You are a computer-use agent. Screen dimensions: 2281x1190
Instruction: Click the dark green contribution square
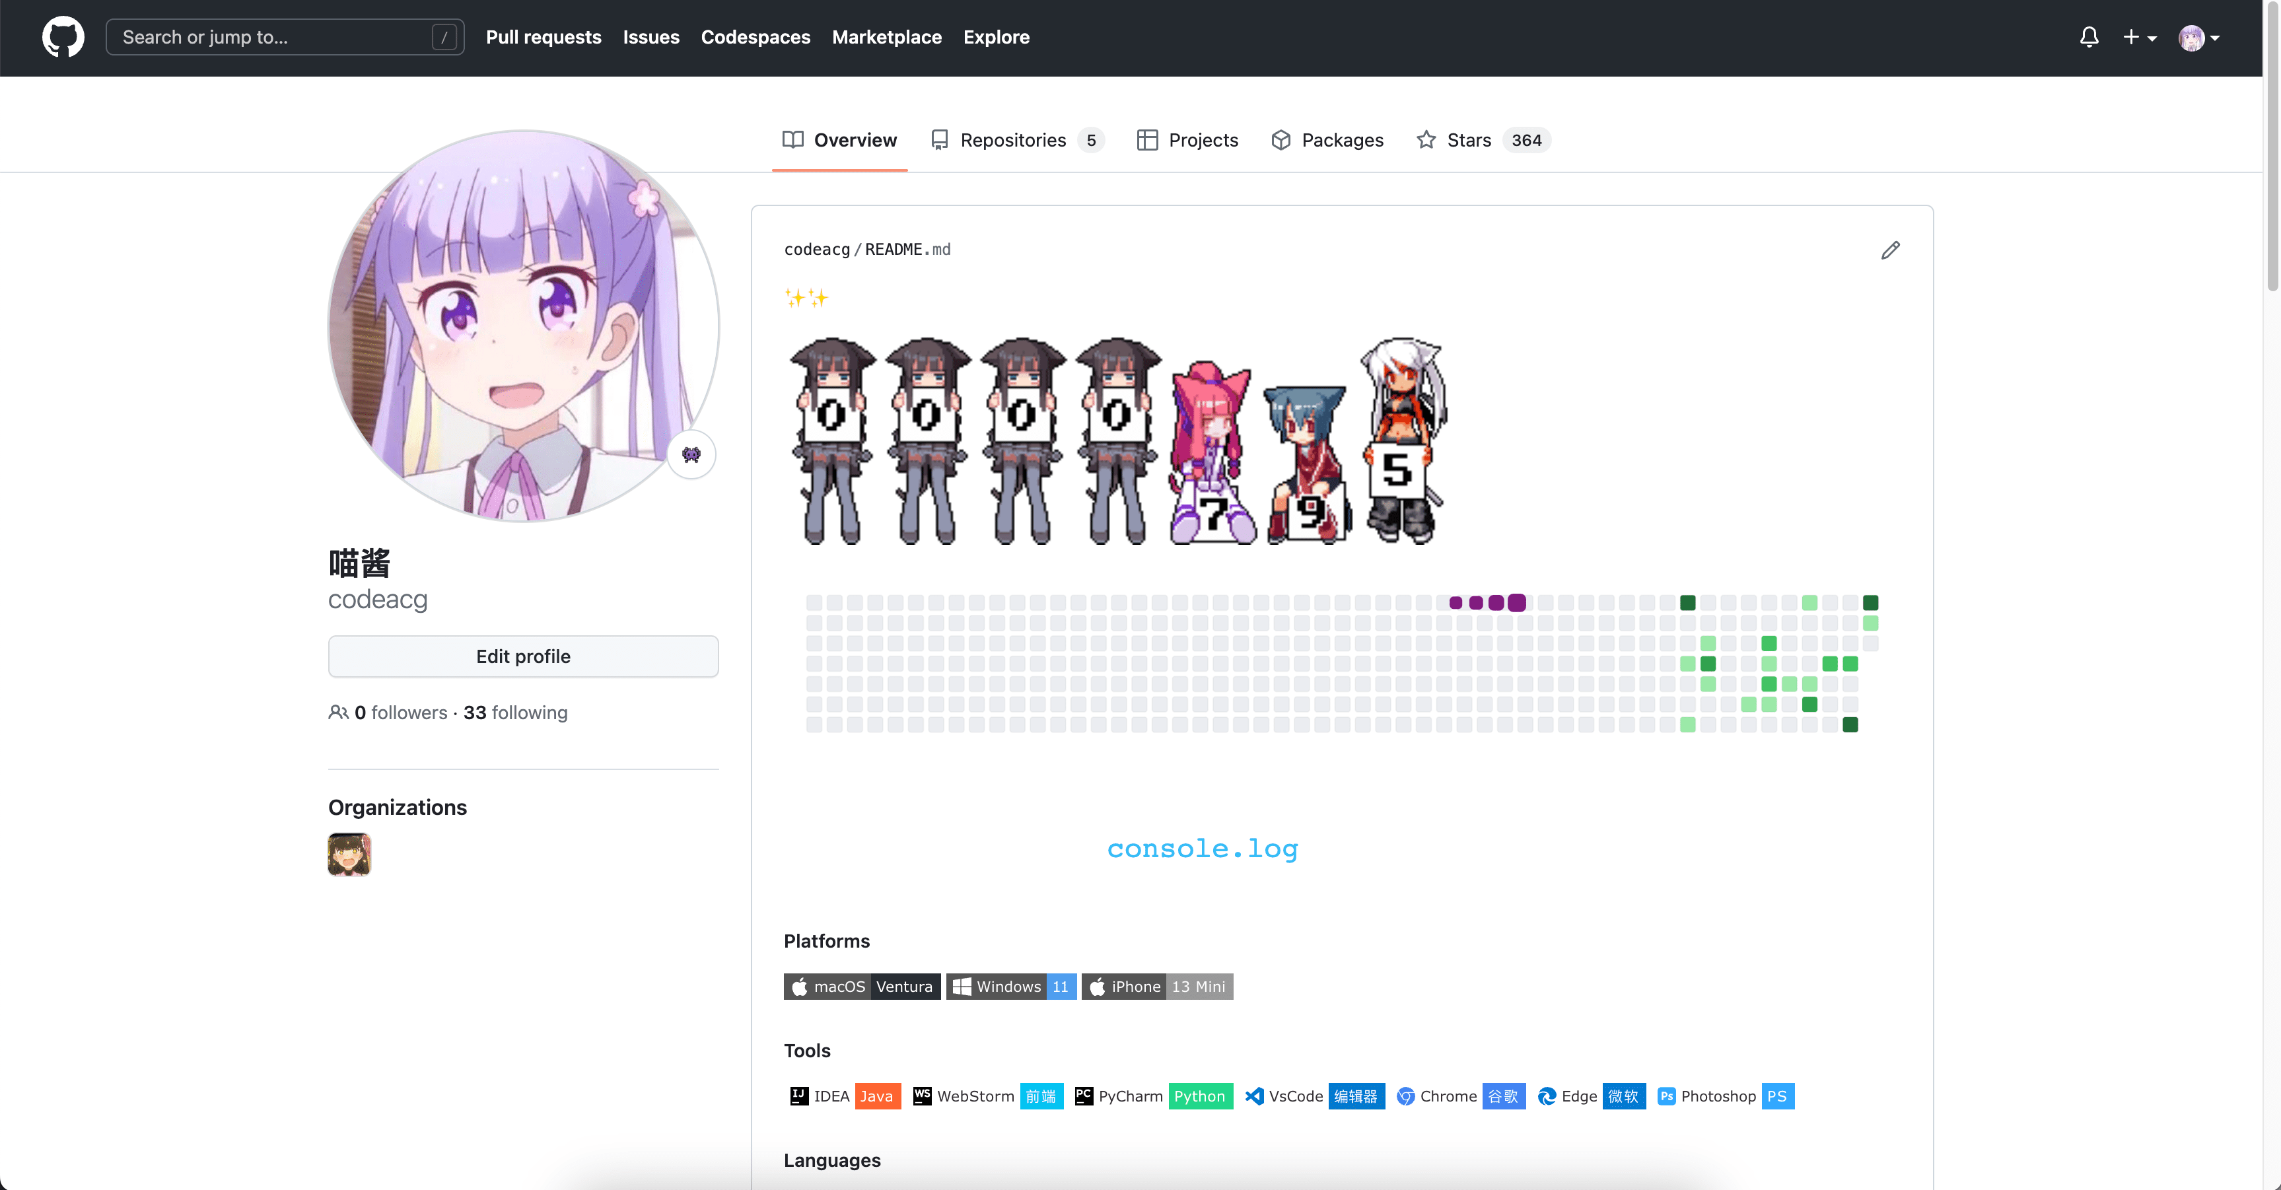(1688, 603)
